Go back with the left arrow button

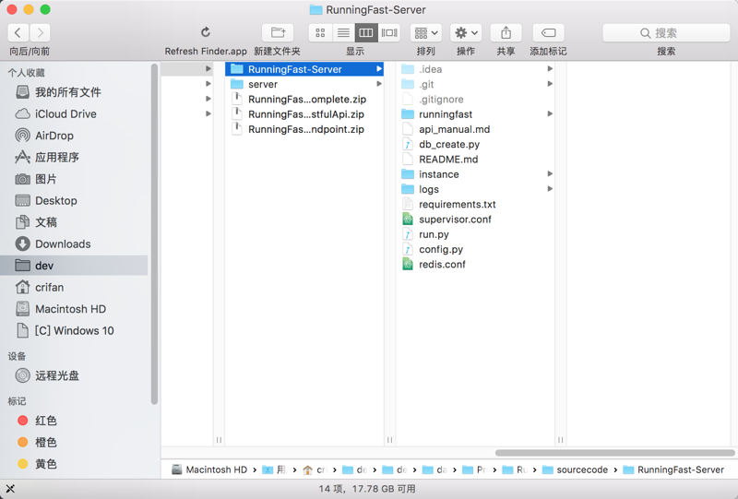[x=18, y=32]
